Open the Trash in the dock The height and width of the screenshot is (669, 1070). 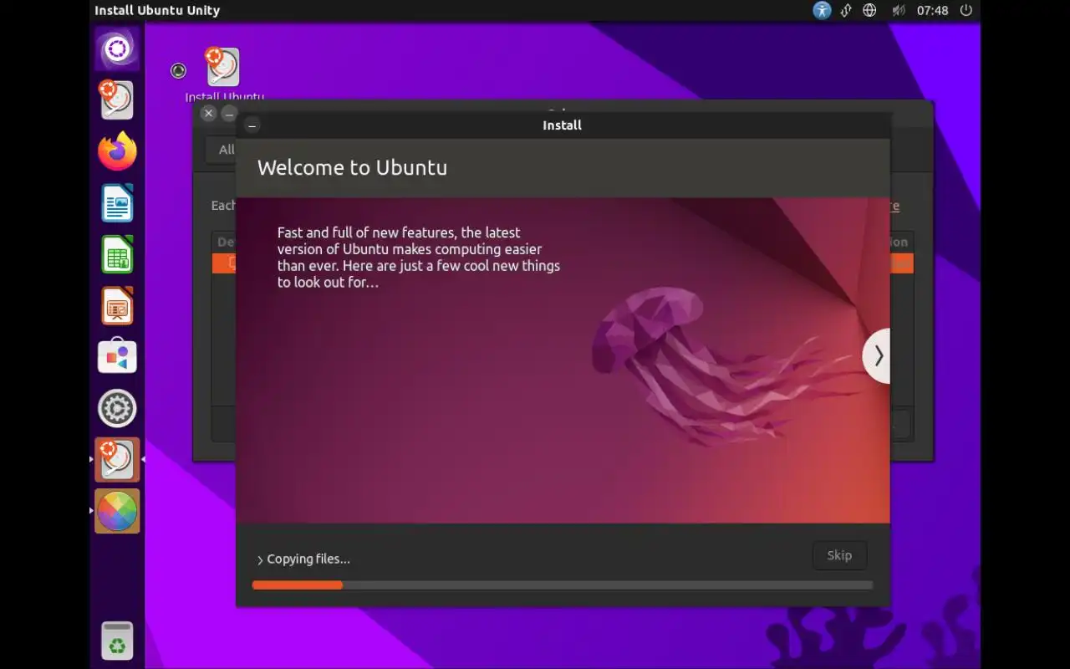pos(117,641)
